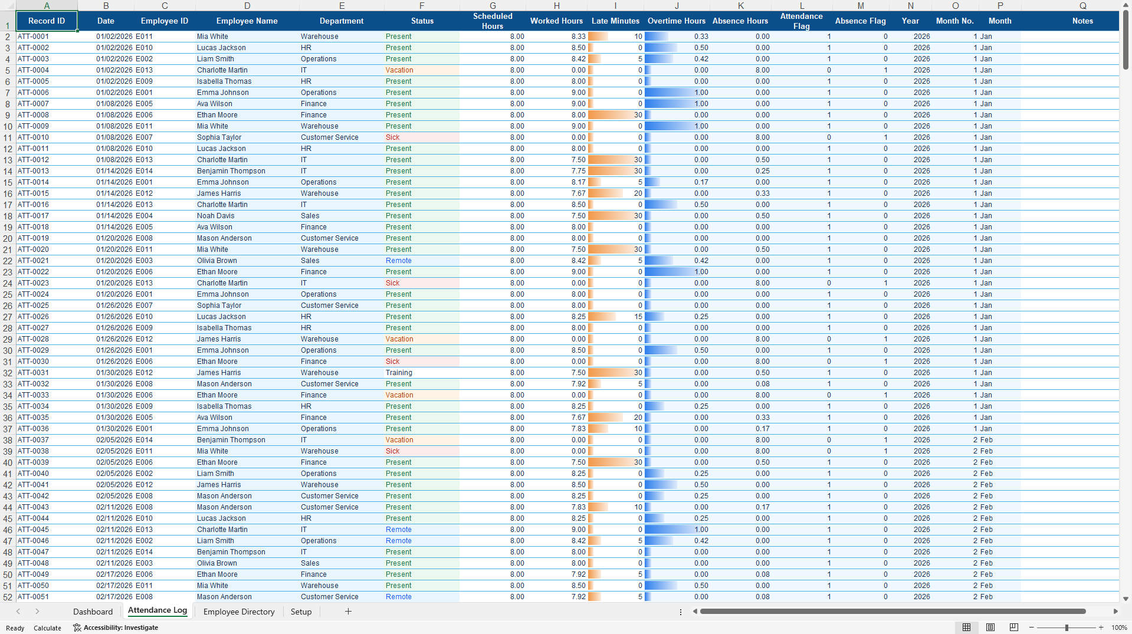The height and width of the screenshot is (634, 1132).
Task: Go to previous sheet tab arrow
Action: pyautogui.click(x=18, y=612)
